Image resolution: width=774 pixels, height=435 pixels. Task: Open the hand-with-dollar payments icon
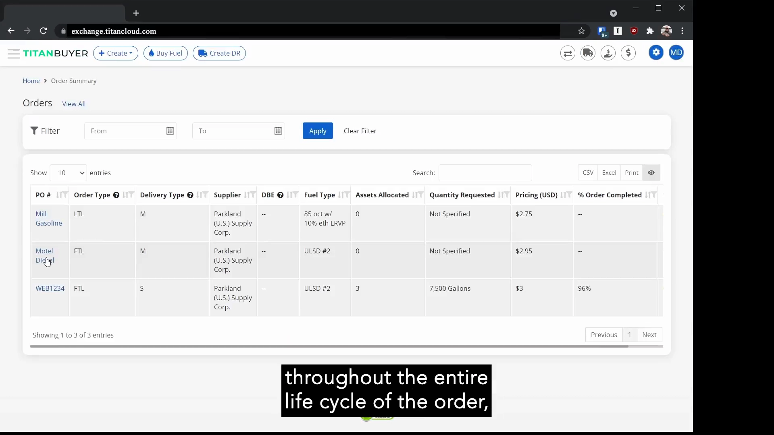tap(608, 53)
